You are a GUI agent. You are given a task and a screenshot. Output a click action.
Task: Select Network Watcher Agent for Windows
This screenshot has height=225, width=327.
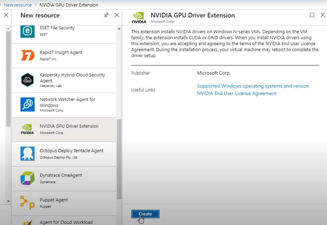[64, 105]
